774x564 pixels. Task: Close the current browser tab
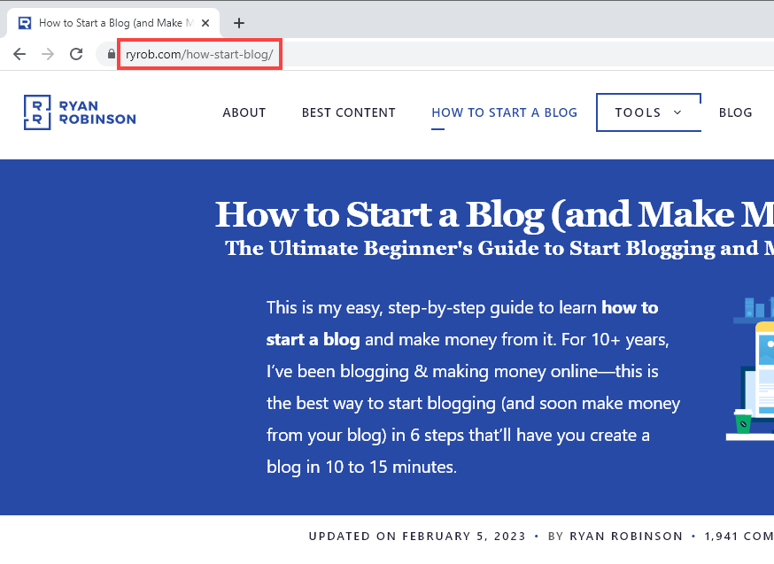click(x=205, y=23)
